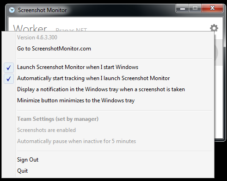This screenshot has width=227, height=181.
Task: Click the Version 4.6.3.300 entry
Action: pos(37,37)
